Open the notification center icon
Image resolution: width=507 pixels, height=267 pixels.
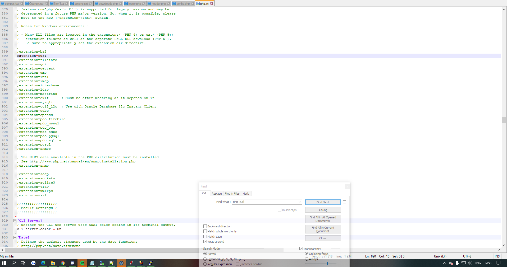click(498, 263)
